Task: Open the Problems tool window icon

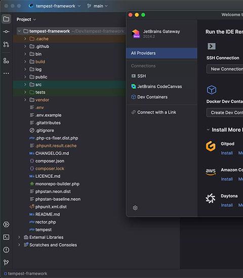Action: pyautogui.click(x=6, y=250)
